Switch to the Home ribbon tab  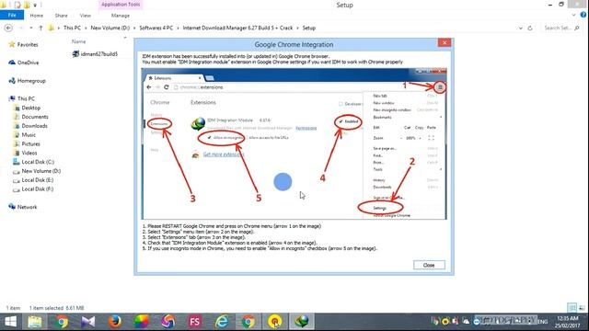tap(37, 16)
